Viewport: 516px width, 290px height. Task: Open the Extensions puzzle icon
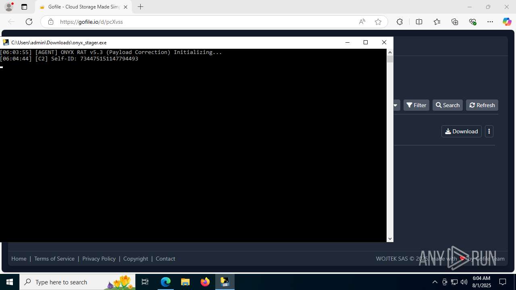[x=399, y=22]
